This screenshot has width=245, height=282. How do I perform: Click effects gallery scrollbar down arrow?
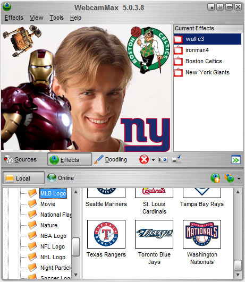238,275
